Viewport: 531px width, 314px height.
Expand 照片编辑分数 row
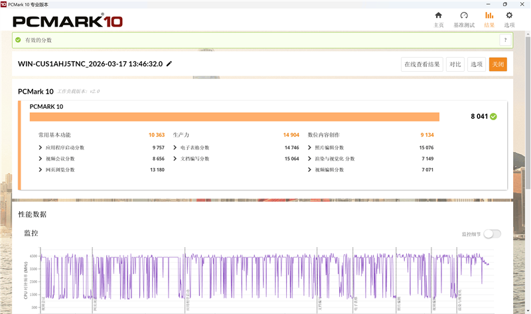[310, 147]
